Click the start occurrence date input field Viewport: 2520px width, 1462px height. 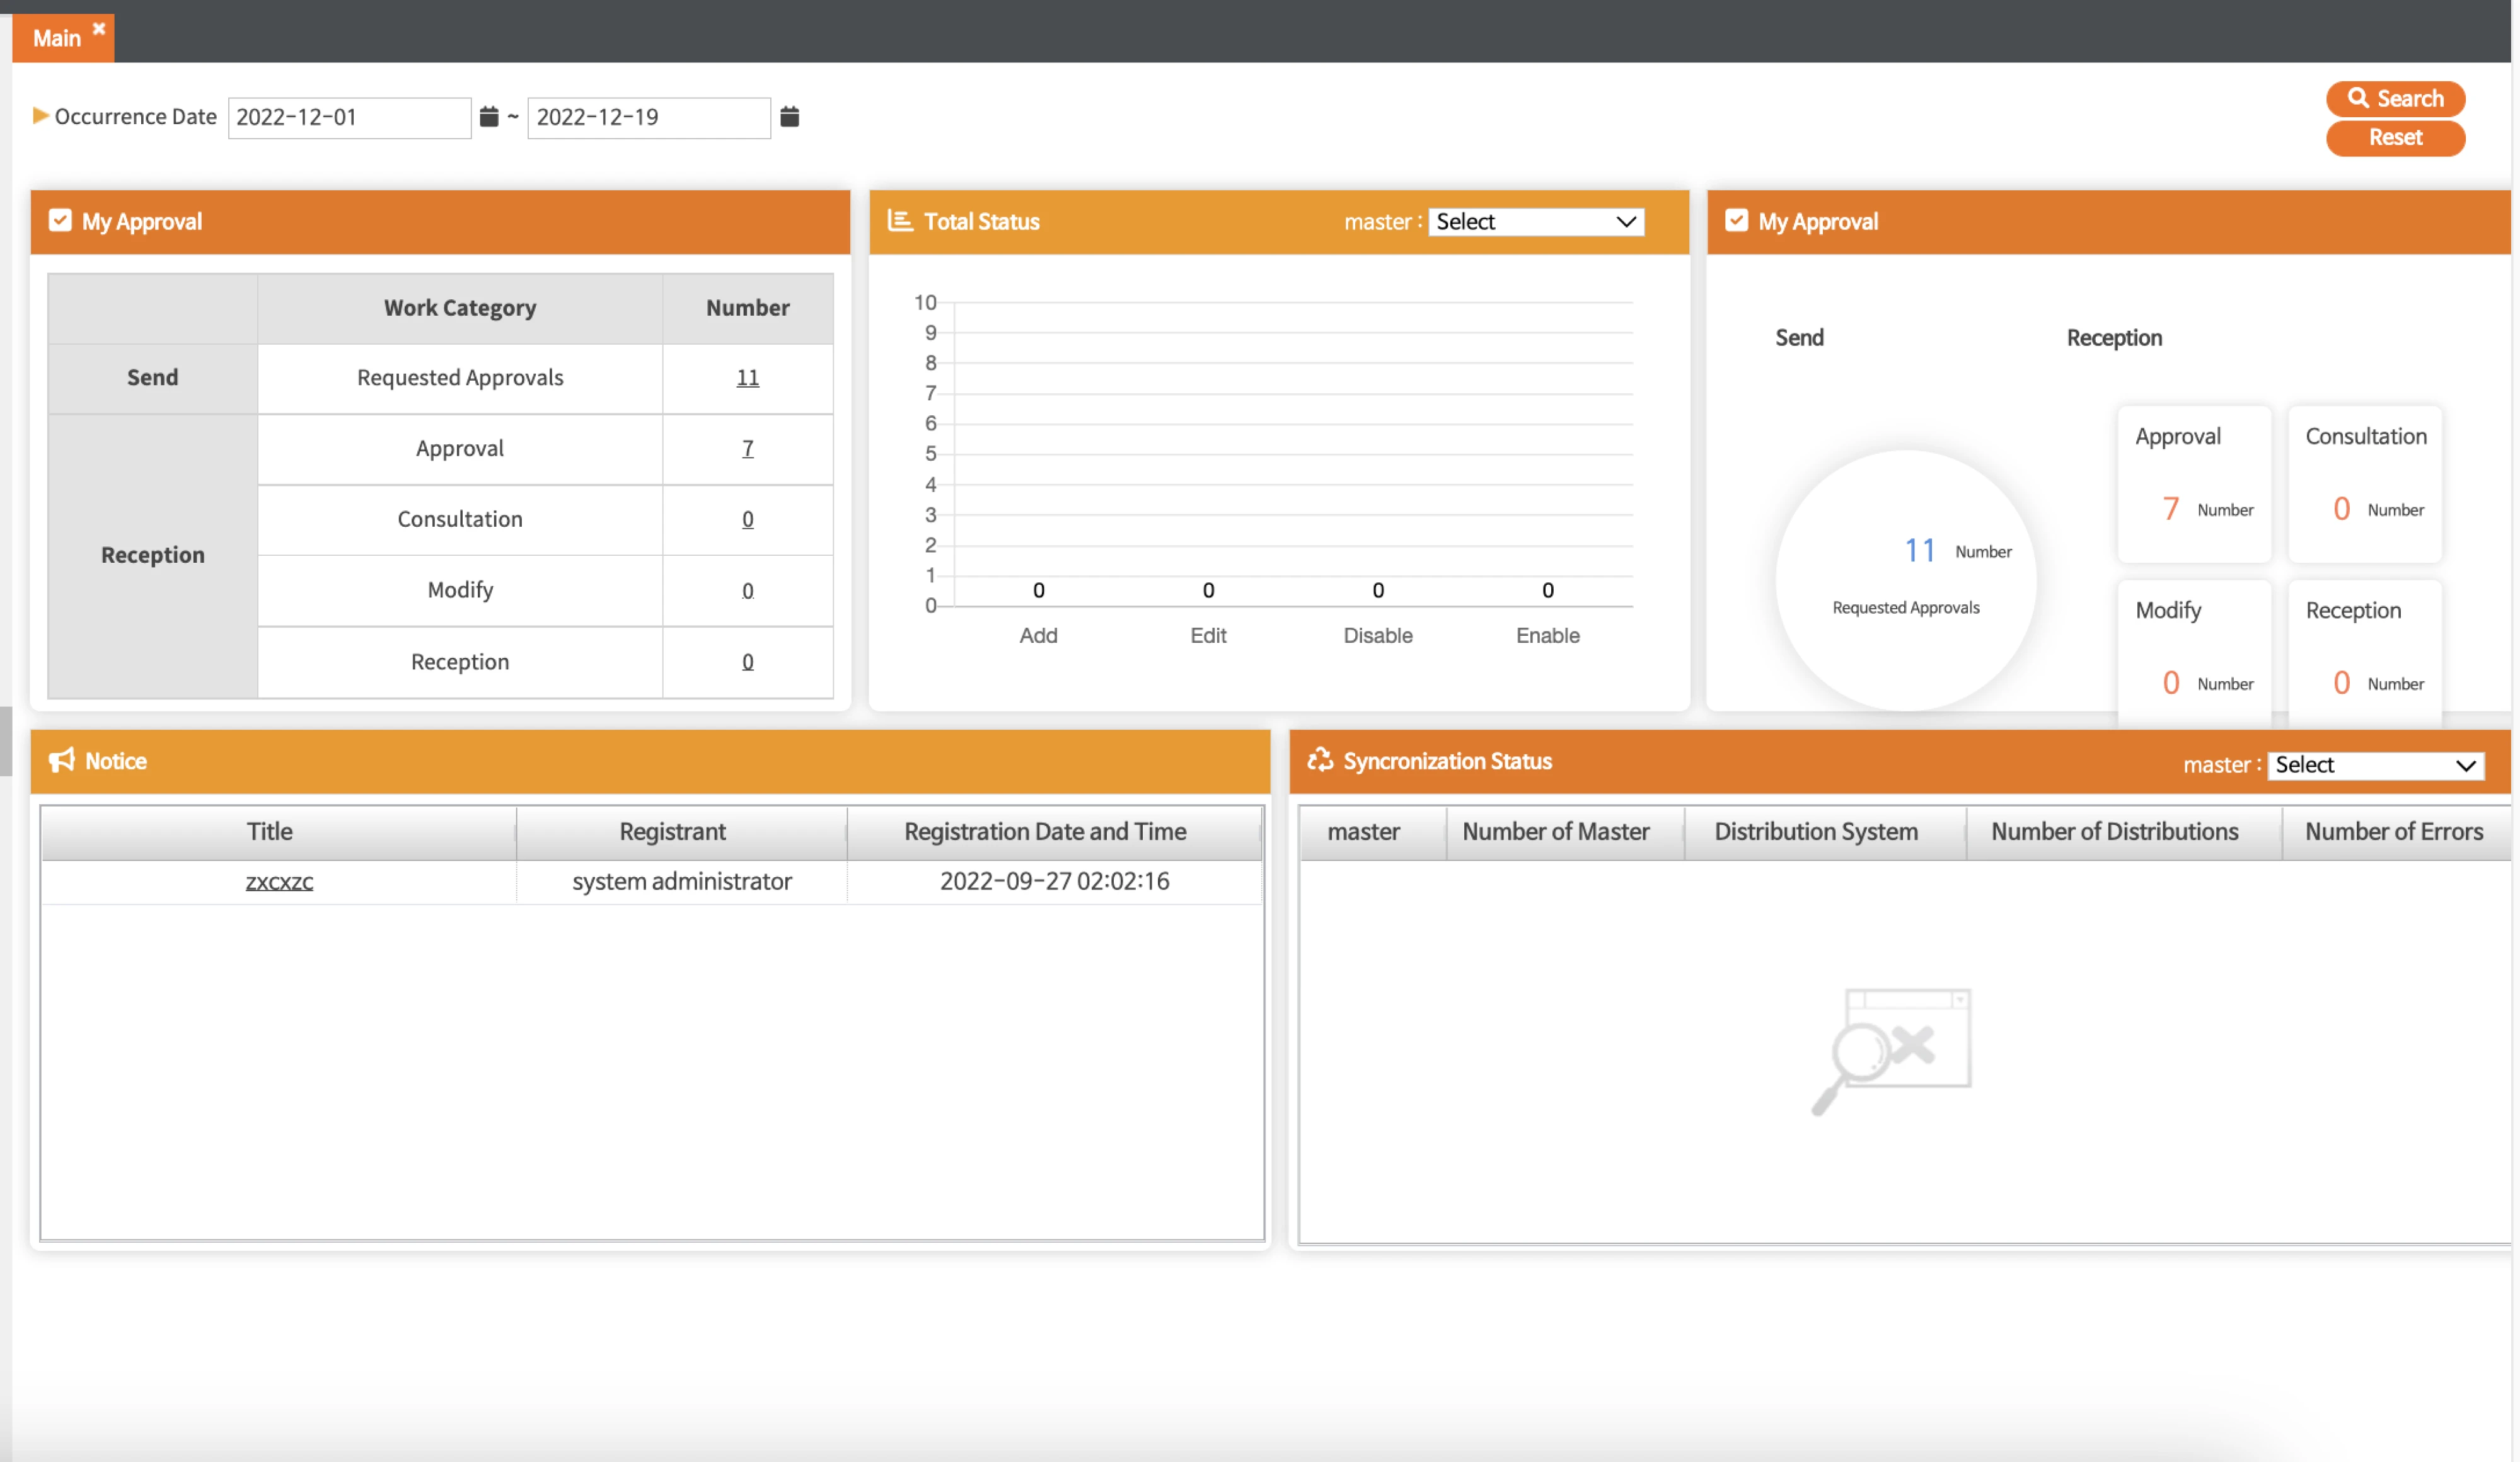(348, 117)
